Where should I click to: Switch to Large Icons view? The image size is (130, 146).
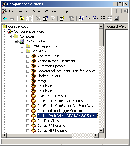82,19
